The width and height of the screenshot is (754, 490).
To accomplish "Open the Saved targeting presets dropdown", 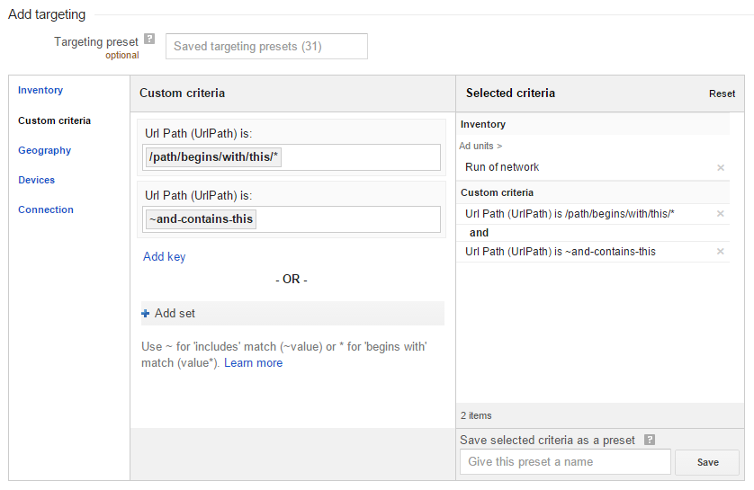I will tap(266, 46).
